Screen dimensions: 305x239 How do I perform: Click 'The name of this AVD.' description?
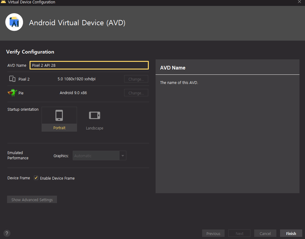pos(179,82)
